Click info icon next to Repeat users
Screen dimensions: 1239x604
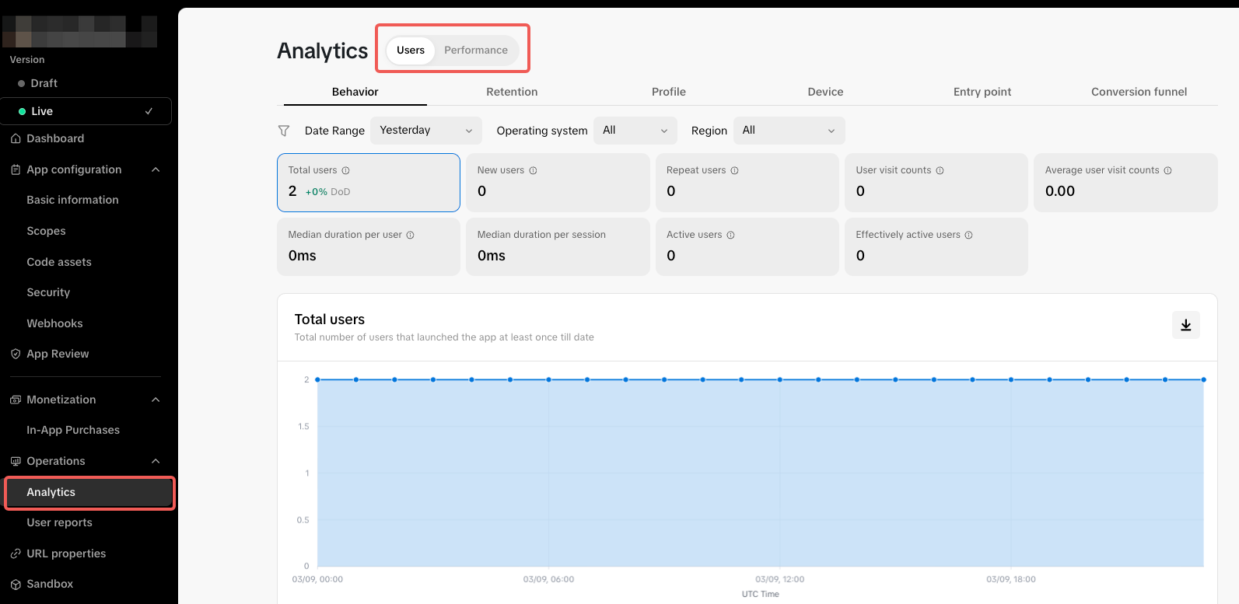click(734, 170)
